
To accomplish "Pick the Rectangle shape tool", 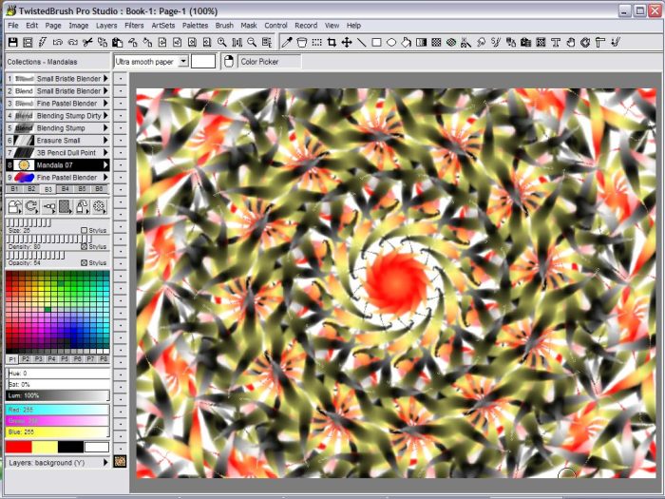I will point(376,43).
